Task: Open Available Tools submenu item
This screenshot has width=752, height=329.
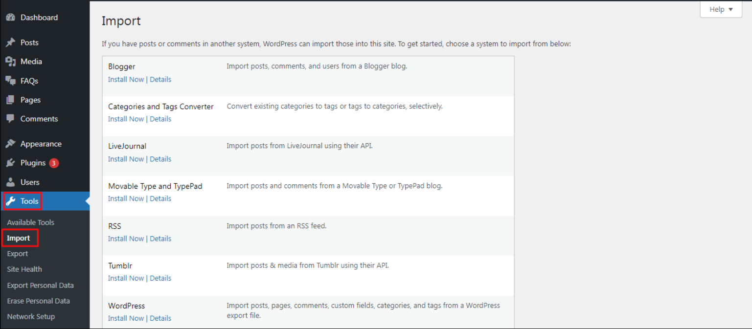Action: coord(30,222)
